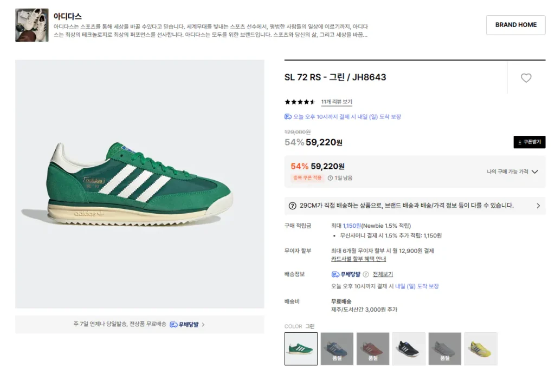Click the help question mark beside 무배당발

coord(366,274)
